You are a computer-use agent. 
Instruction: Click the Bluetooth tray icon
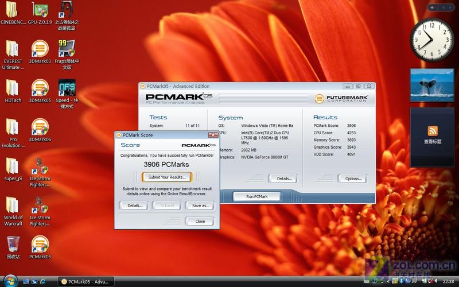(401, 281)
